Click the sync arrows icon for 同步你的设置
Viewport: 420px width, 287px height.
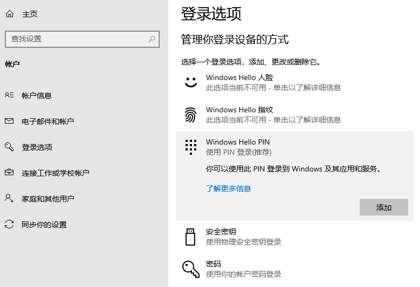tap(9, 224)
